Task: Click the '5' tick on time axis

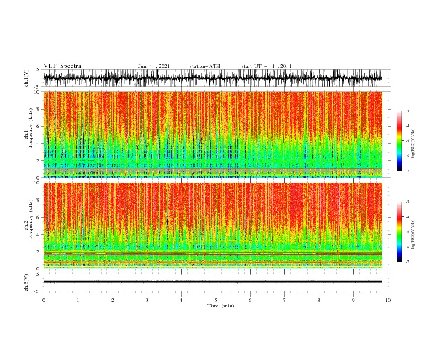Action: click(216, 300)
